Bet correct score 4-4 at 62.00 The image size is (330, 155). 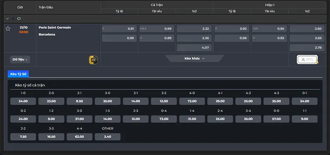click(80, 137)
